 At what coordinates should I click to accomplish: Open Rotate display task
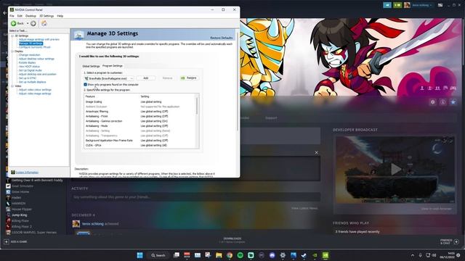[x=28, y=62]
